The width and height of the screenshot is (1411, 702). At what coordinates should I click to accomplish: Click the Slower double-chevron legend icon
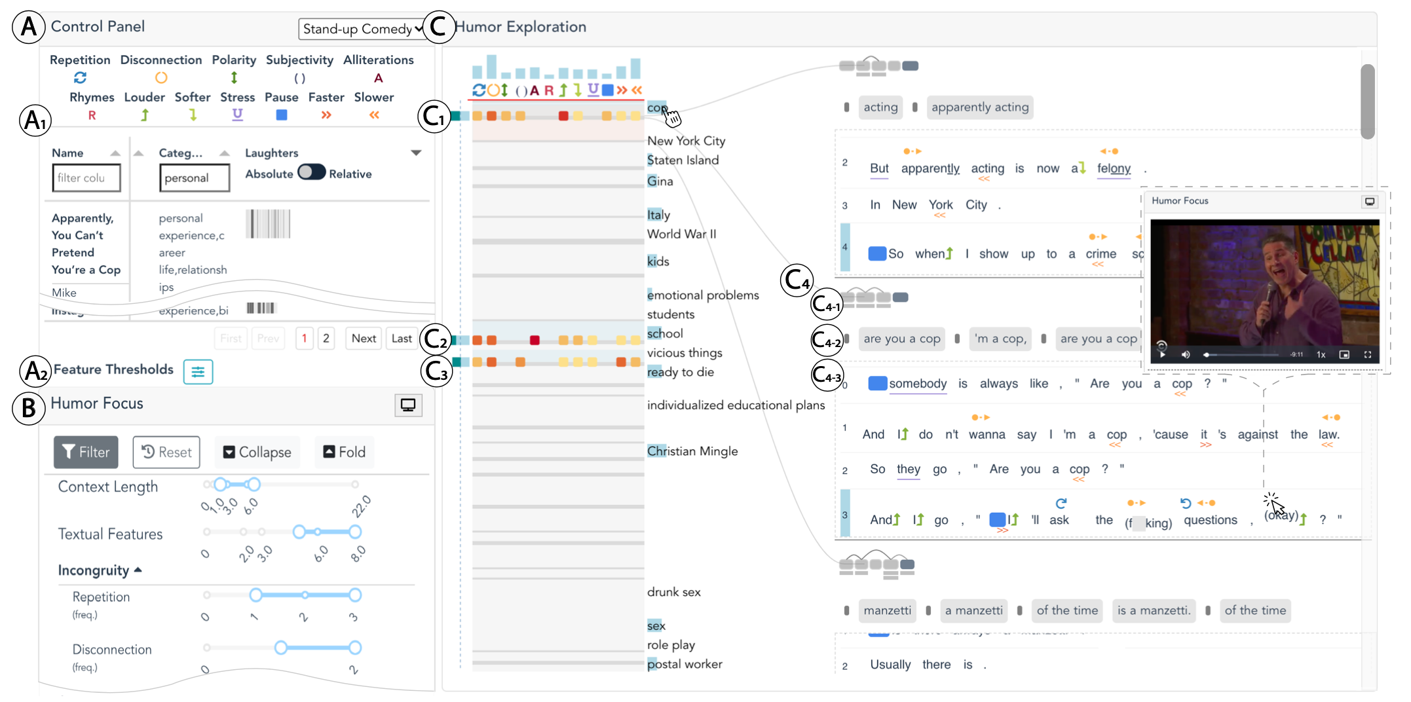click(374, 115)
